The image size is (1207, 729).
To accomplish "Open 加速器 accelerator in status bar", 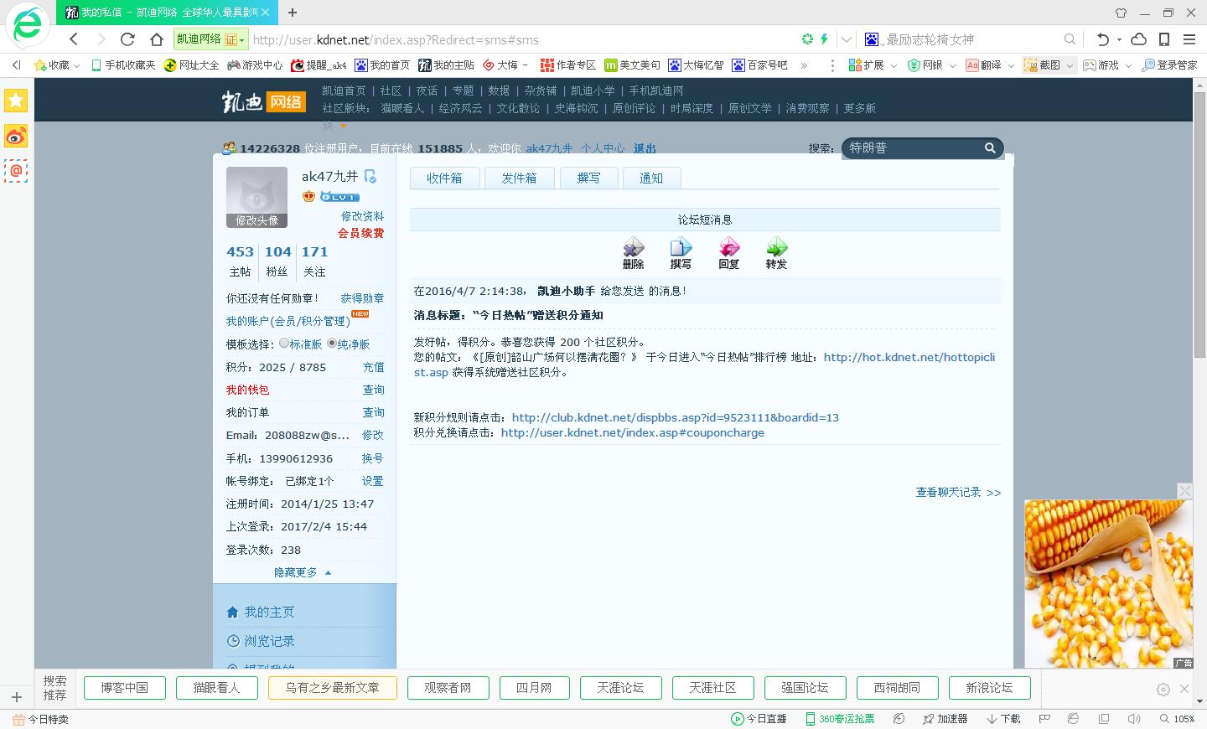I will click(x=945, y=719).
